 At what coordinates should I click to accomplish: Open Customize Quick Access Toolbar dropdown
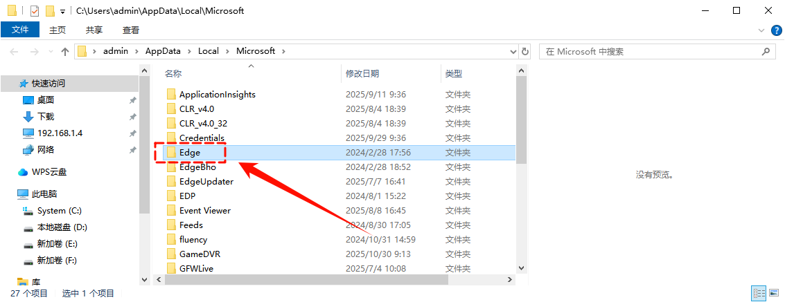coord(62,11)
